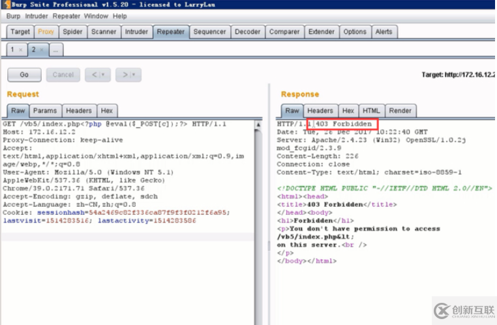Switch to the Intruder tool tab

(136, 32)
